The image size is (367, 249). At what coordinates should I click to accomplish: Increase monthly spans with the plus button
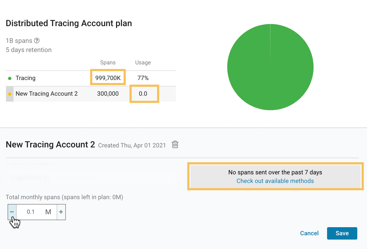61,212
